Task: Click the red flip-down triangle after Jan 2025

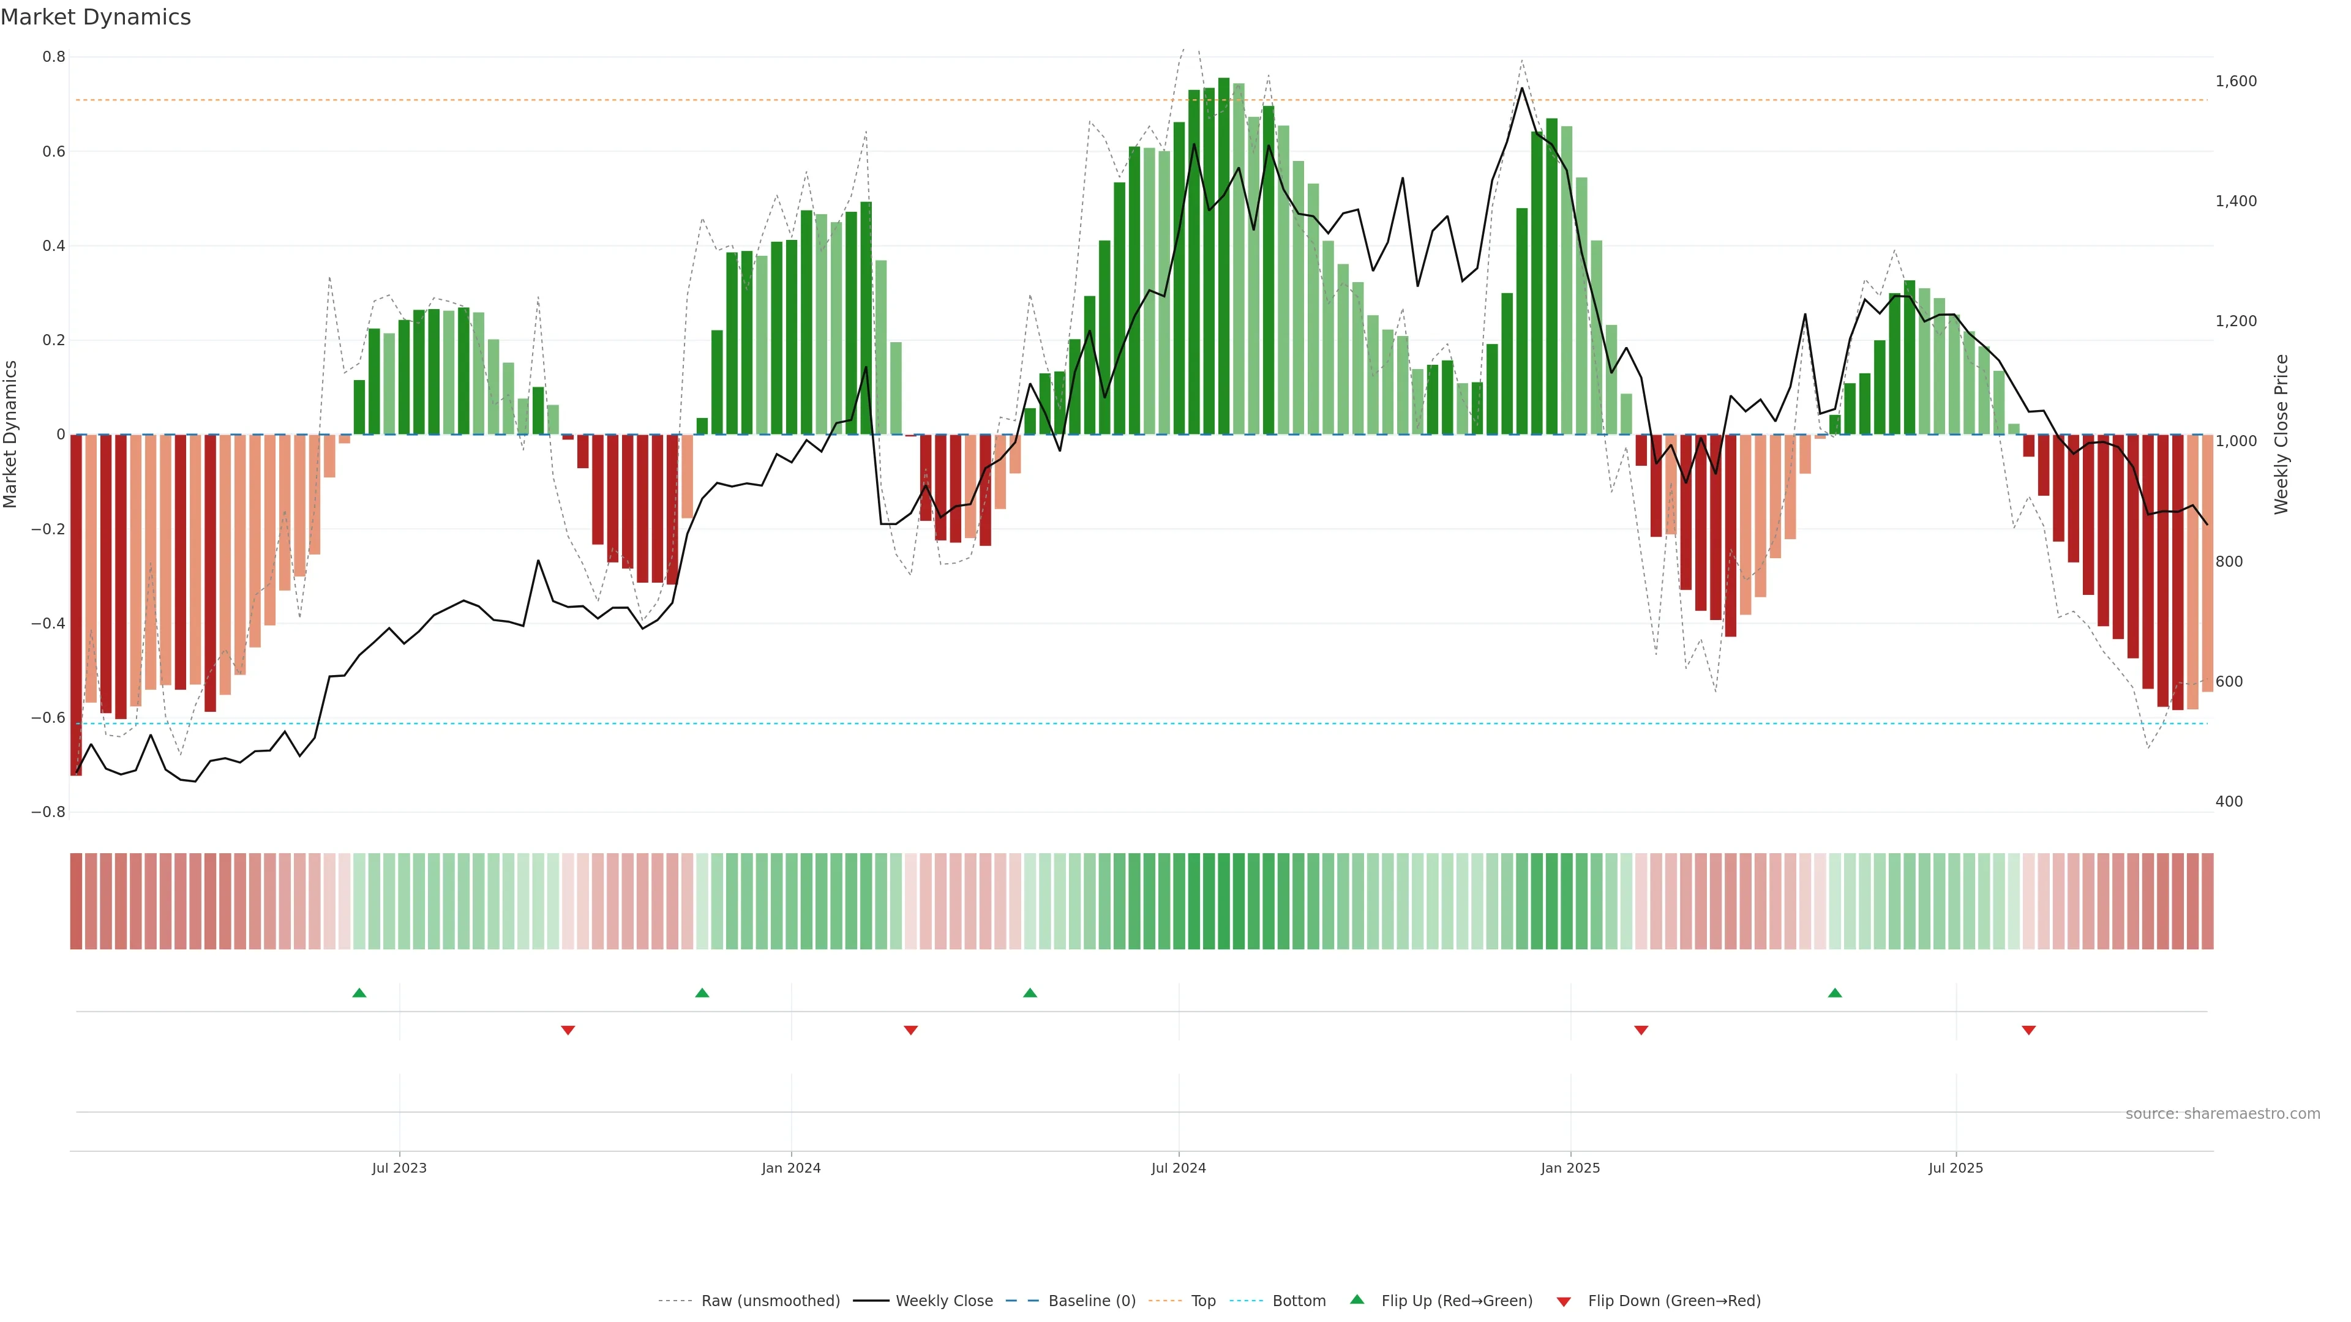Action: pos(1641,1030)
